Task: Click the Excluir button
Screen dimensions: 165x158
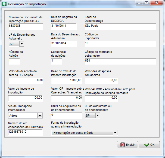Action: pos(127,145)
